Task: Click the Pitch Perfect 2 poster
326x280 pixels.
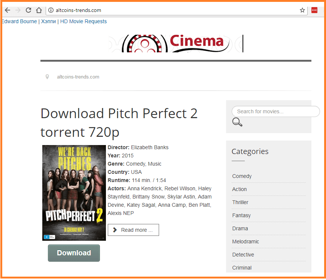Action: (74, 193)
